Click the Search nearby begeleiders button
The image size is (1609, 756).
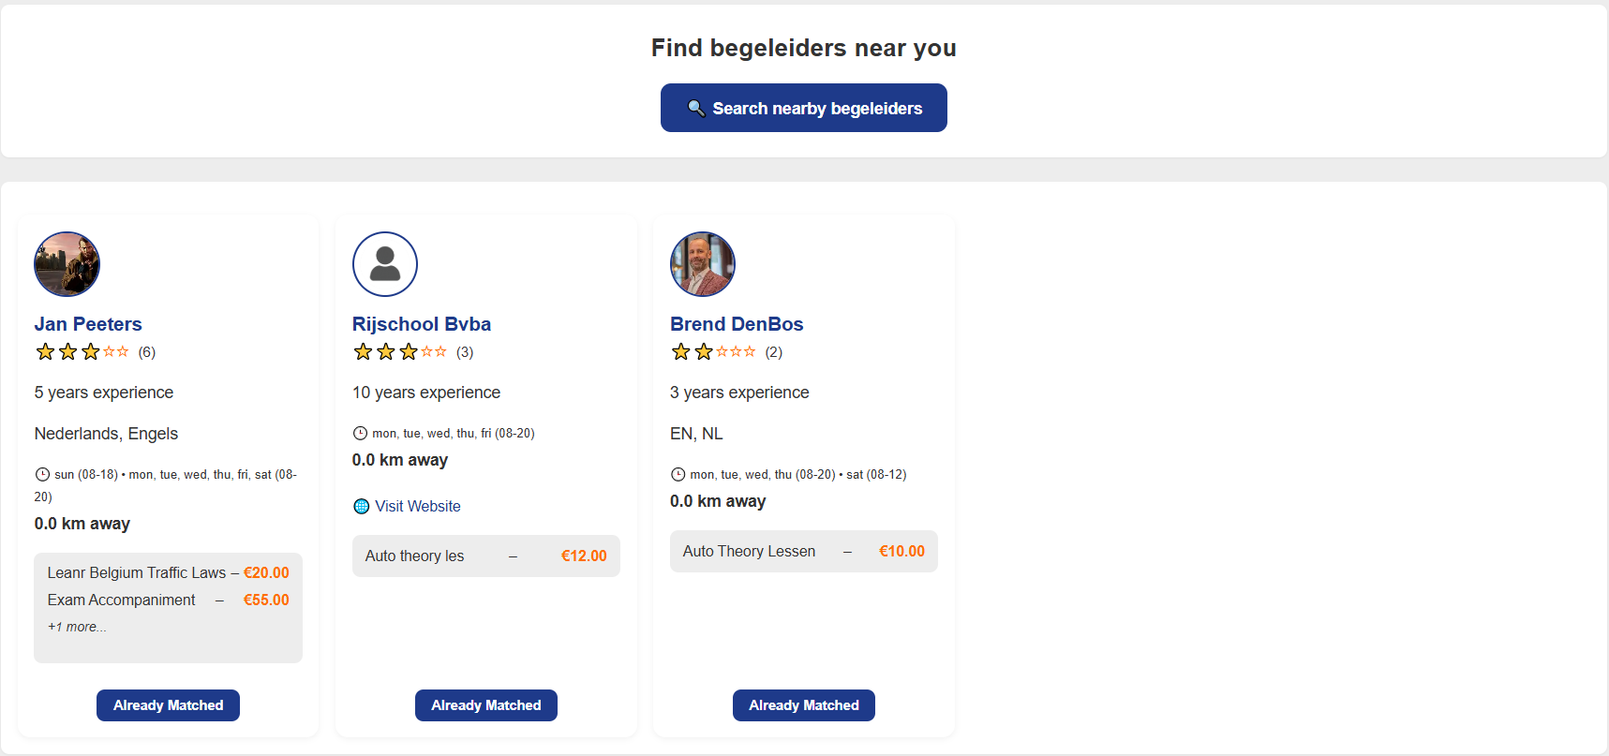(x=803, y=108)
